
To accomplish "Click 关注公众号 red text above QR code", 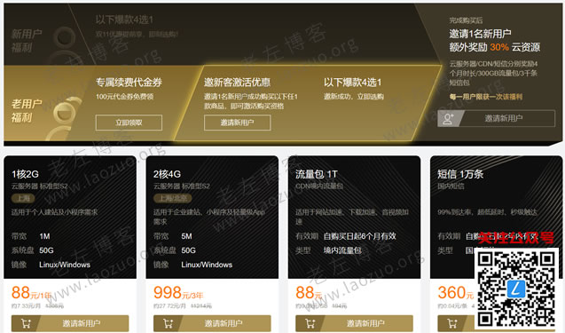I will point(516,237).
